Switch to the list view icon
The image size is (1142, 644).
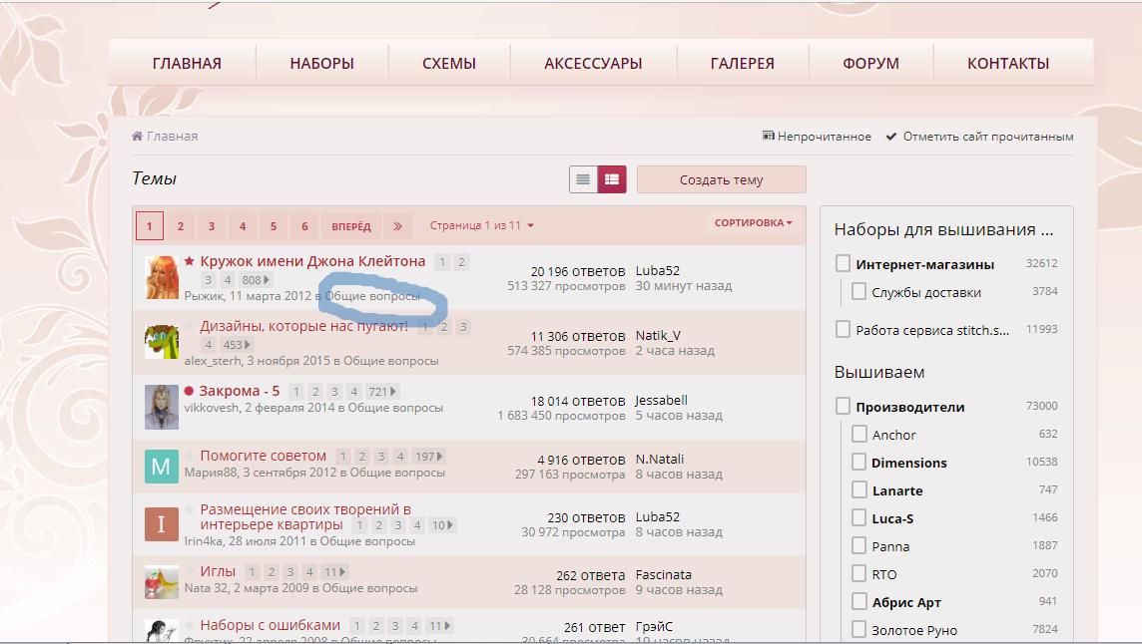[x=583, y=179]
